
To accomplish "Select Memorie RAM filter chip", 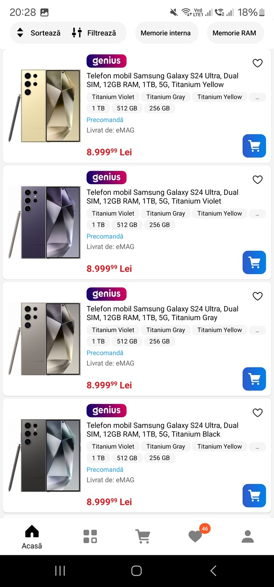I will (x=234, y=33).
